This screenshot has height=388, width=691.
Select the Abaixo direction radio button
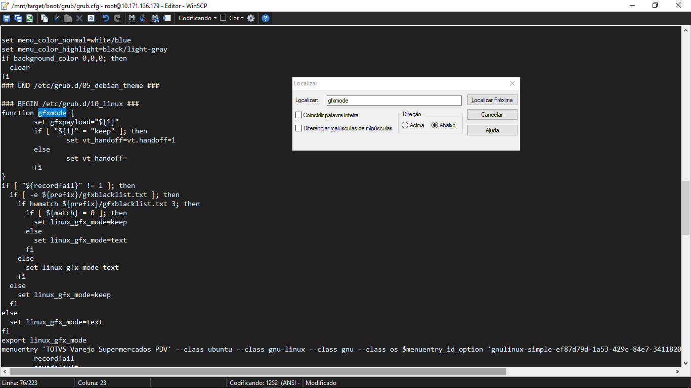(435, 125)
